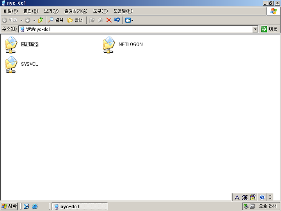
Task: Click the Windows flag logo in the menu bar
Action: coord(274,11)
